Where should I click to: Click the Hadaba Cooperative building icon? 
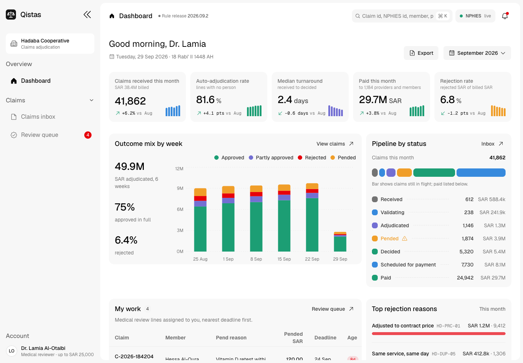click(x=14, y=44)
